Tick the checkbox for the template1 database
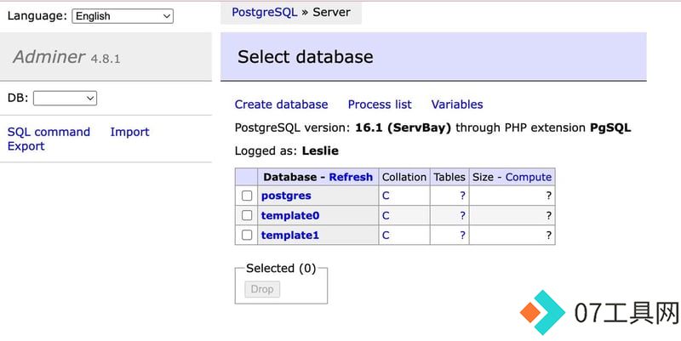 point(247,236)
